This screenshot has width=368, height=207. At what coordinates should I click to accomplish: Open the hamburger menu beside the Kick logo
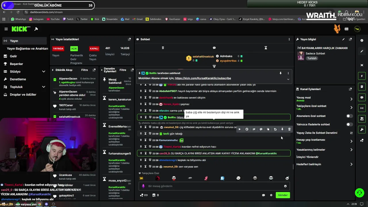coord(6,29)
